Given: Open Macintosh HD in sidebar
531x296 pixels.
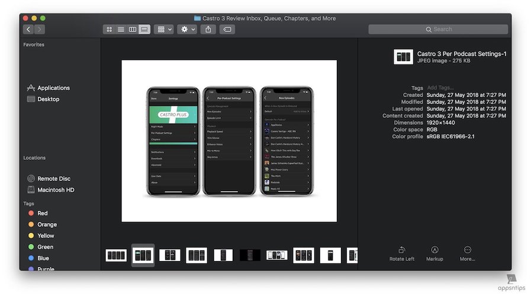Looking at the screenshot, I should pyautogui.click(x=56, y=190).
